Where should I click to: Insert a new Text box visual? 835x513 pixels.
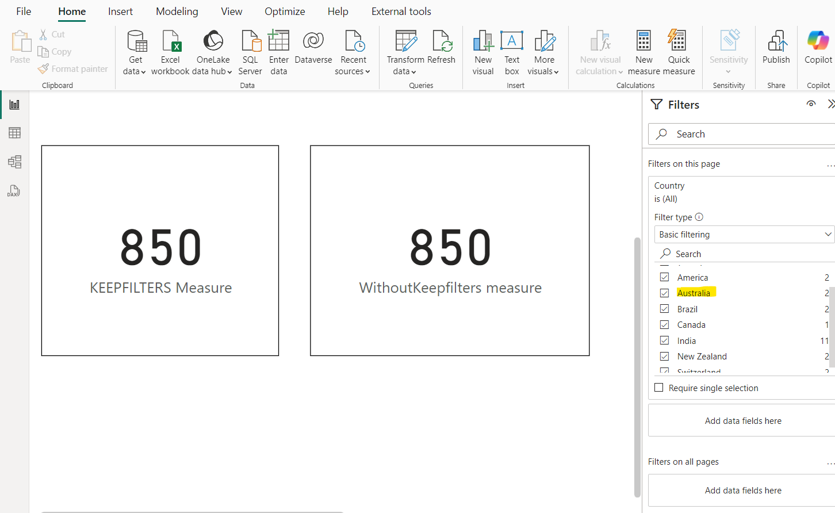tap(512, 52)
